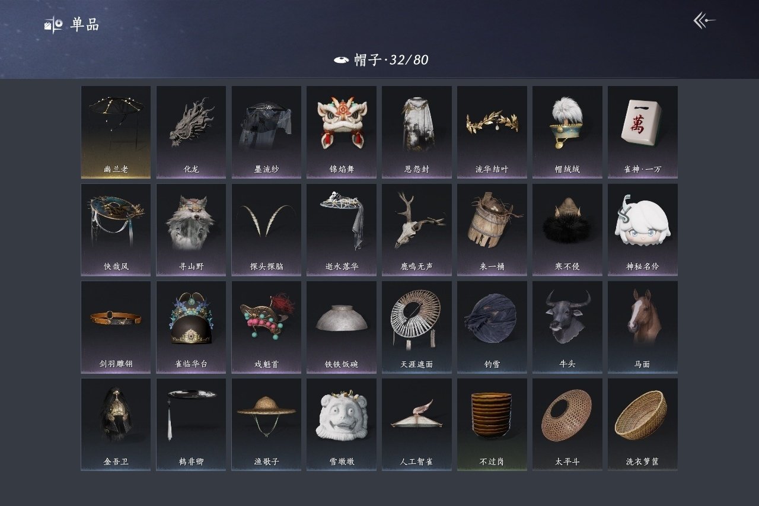Click the 帽子·32/80 category header

[x=381, y=59]
